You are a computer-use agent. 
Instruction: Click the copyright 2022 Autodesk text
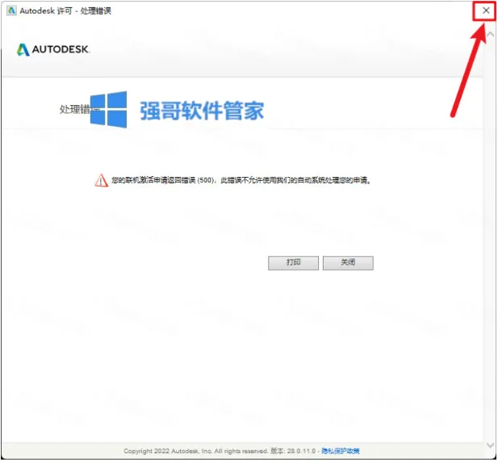pyautogui.click(x=196, y=451)
